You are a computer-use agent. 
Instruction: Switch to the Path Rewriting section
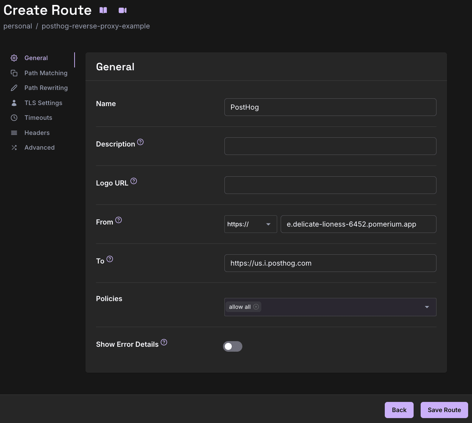tap(46, 88)
